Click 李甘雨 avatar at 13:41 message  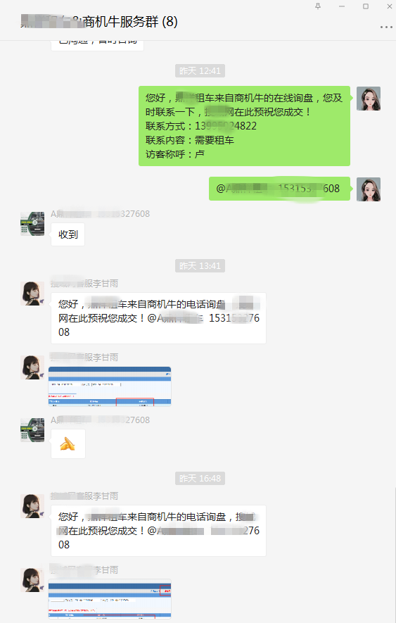point(32,294)
